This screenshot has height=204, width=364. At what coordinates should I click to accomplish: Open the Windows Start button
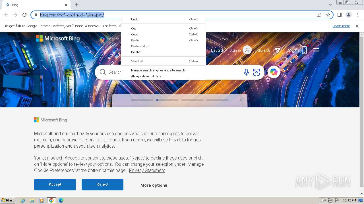click(x=8, y=200)
